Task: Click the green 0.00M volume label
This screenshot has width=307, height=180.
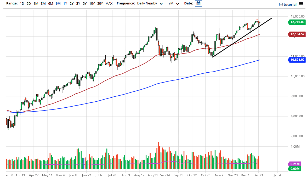Action: (x=295, y=169)
